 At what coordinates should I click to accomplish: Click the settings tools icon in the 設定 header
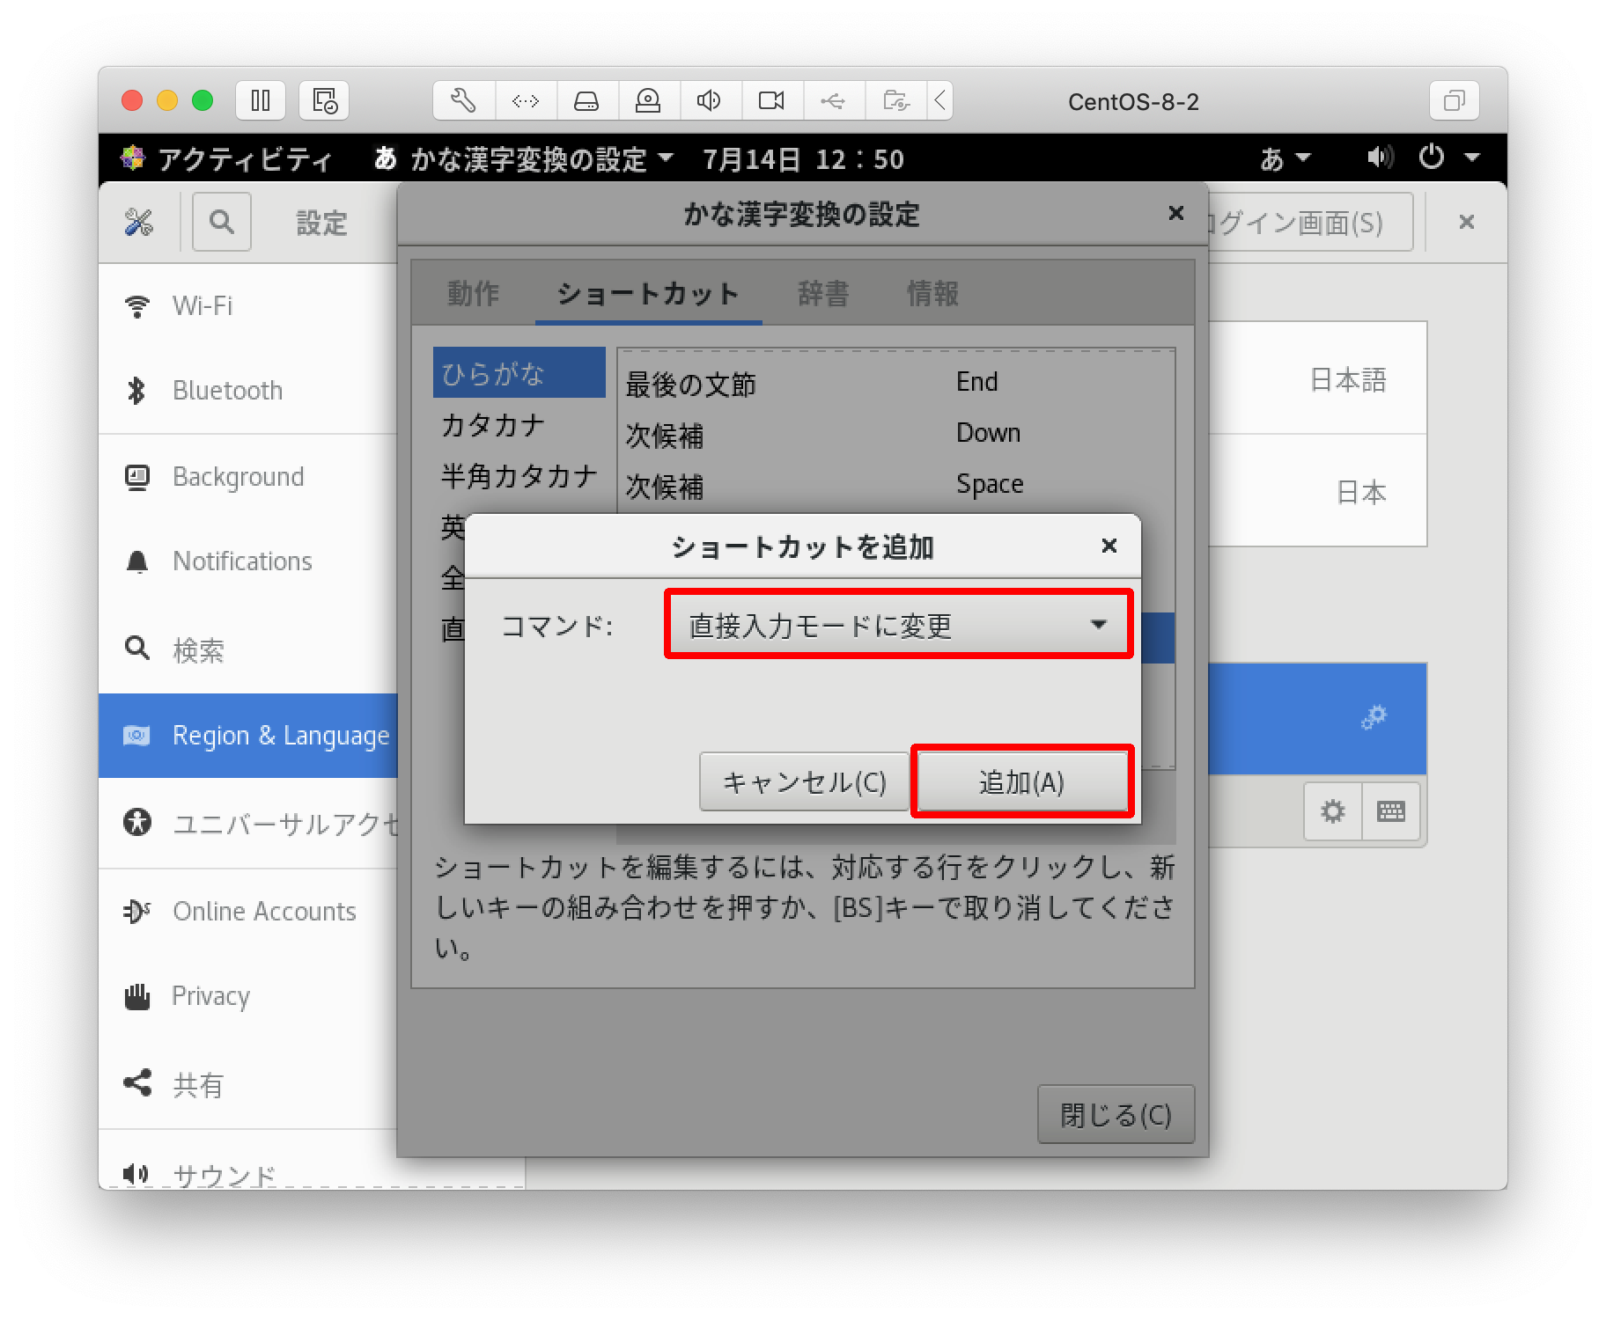tap(139, 223)
